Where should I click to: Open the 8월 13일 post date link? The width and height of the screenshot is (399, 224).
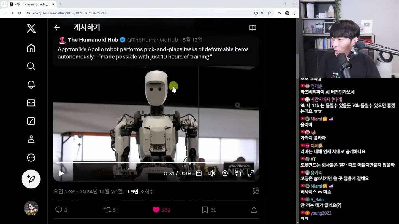pos(192,40)
